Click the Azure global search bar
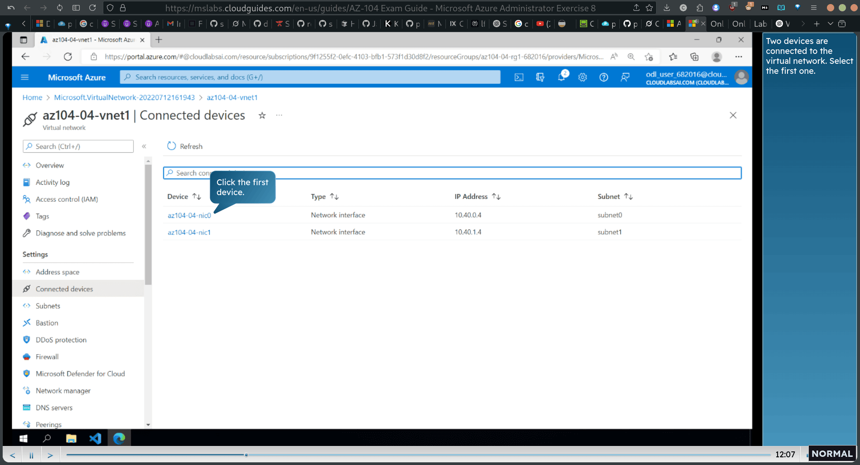This screenshot has height=465, width=860. 310,77
